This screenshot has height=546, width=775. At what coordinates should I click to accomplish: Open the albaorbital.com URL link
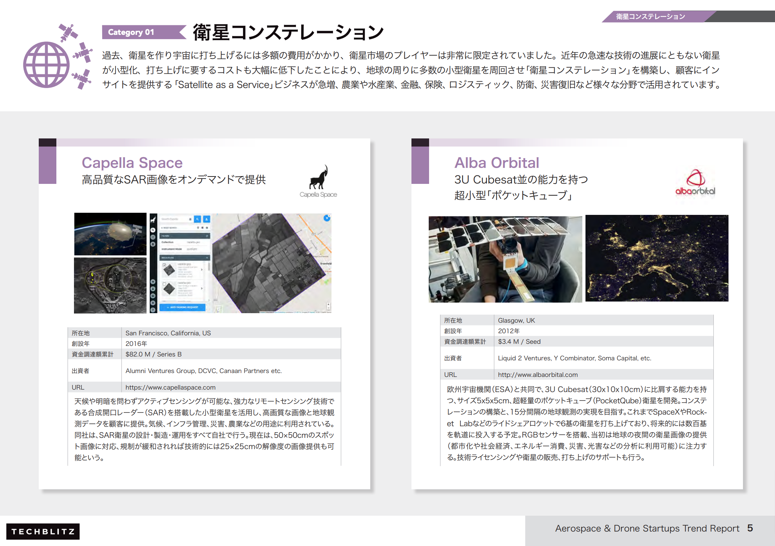[538, 375]
